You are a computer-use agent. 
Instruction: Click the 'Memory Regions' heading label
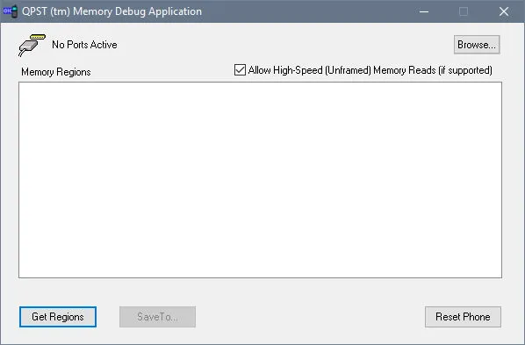click(x=56, y=72)
